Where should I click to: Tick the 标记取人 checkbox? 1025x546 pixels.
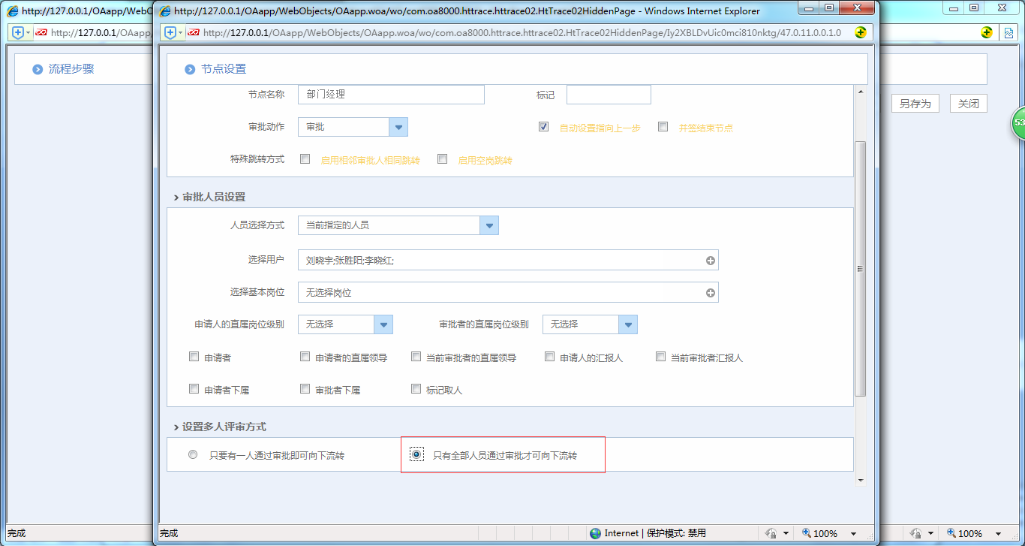(x=416, y=389)
